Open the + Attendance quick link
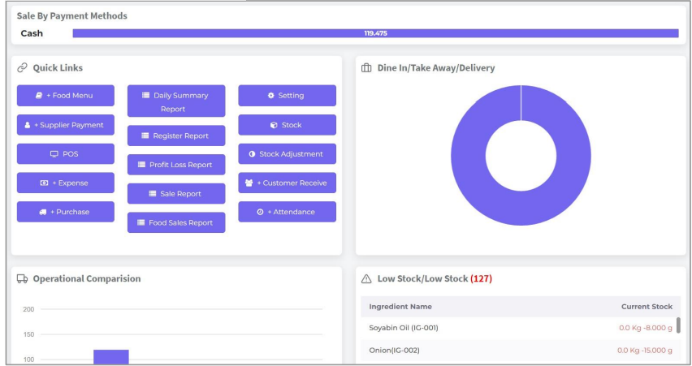The height and width of the screenshot is (366, 692). point(287,212)
